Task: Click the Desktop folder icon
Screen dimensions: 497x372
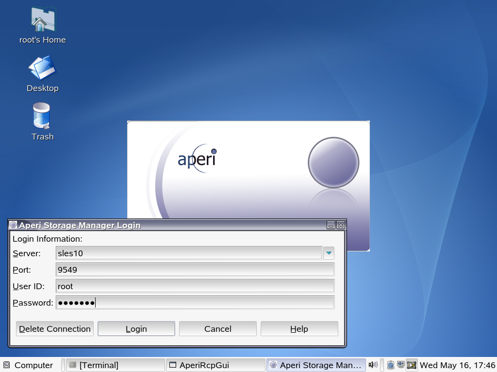Action: (x=42, y=68)
